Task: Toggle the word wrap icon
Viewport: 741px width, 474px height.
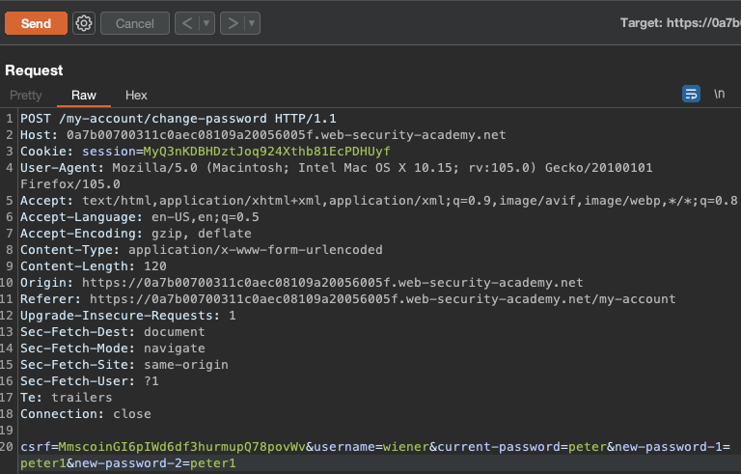Action: pyautogui.click(x=691, y=94)
